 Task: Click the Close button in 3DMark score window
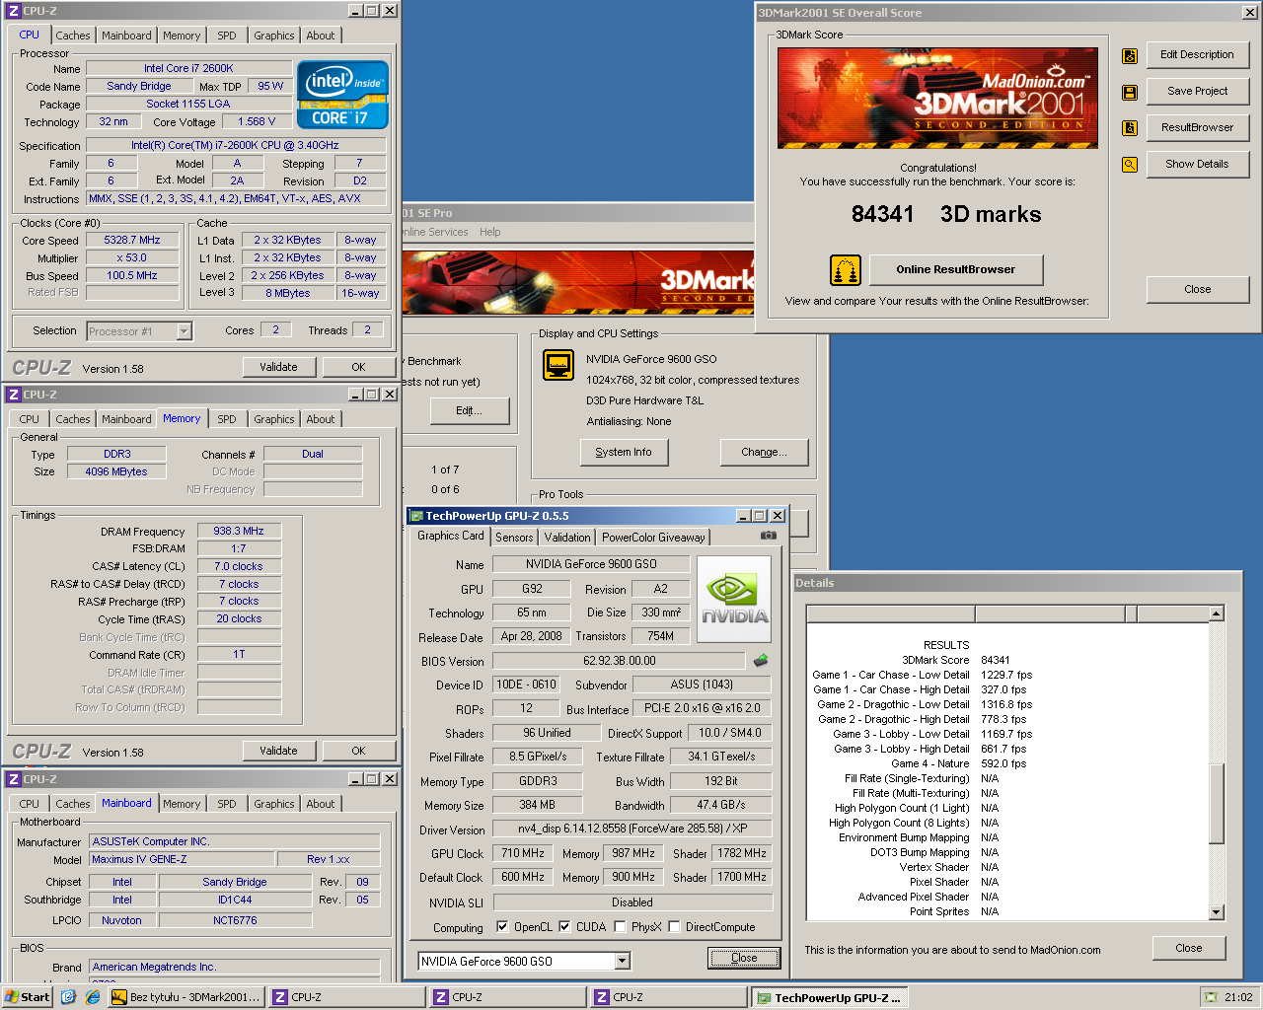pos(1198,290)
